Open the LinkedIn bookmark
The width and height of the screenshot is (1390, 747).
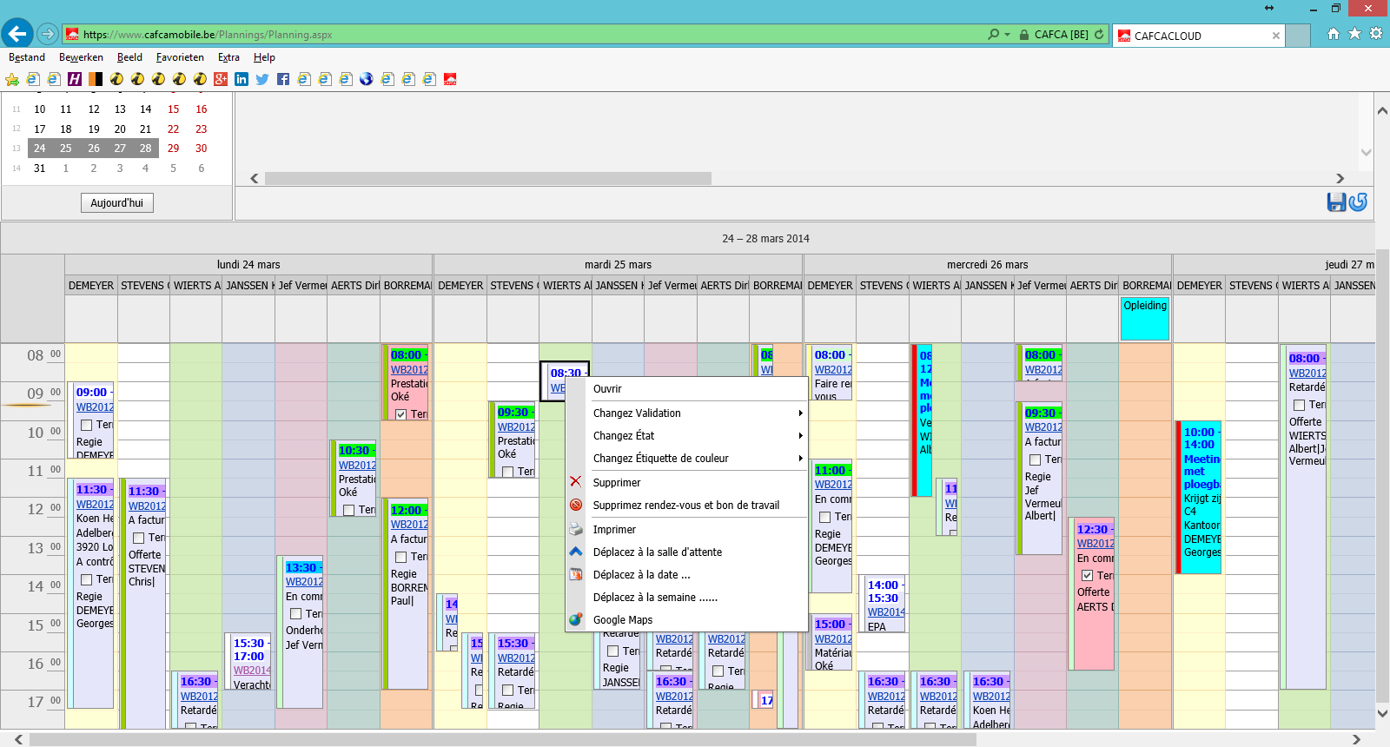click(x=242, y=79)
